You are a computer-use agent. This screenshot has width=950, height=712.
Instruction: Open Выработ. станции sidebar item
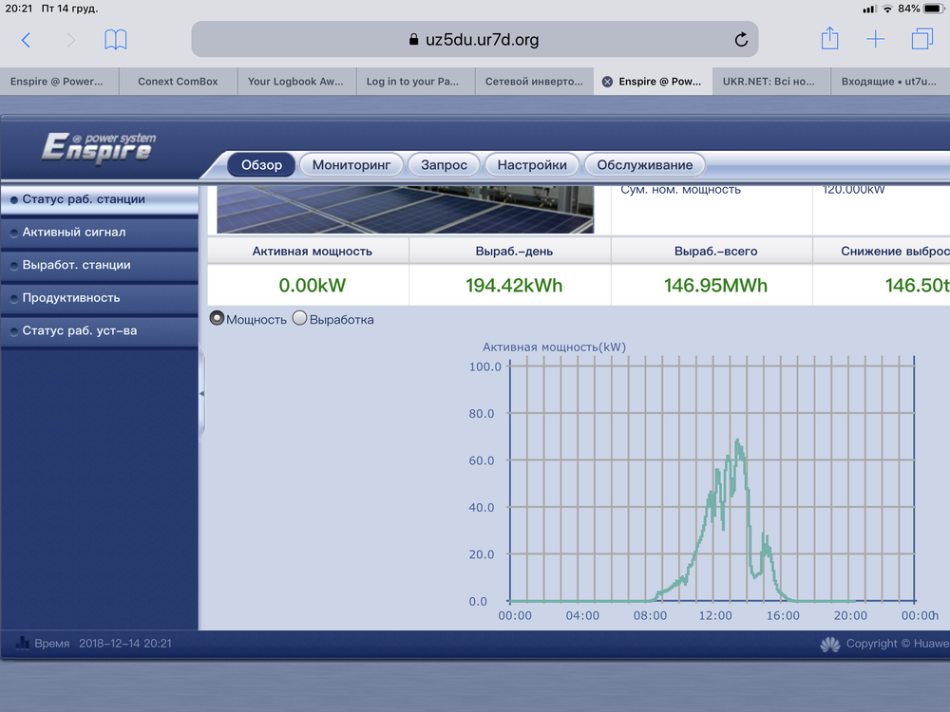coord(76,265)
